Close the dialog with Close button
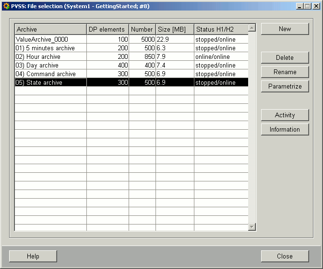The height and width of the screenshot is (269, 323). (x=285, y=257)
